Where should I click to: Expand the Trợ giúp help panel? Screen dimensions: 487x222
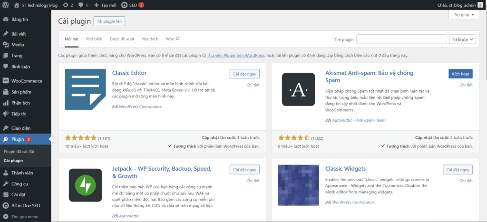click(464, 15)
